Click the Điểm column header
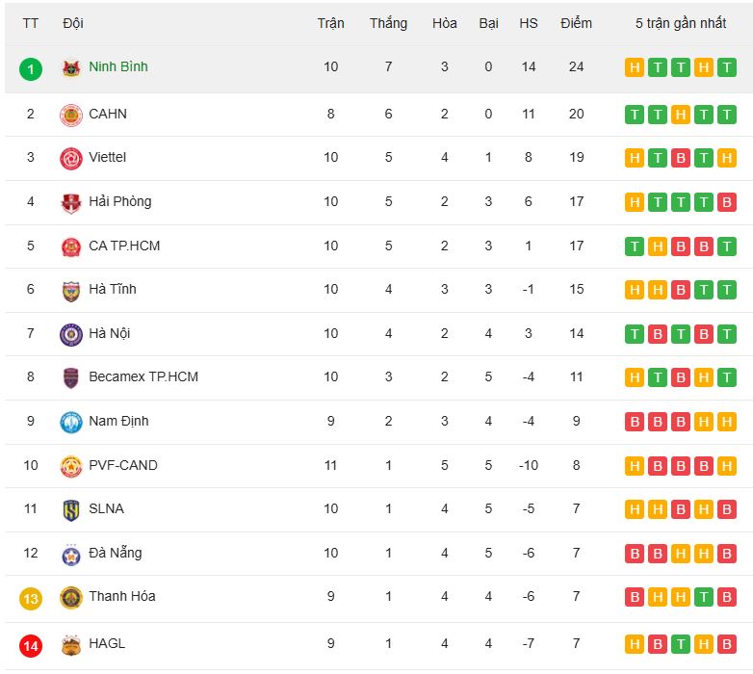 [576, 23]
